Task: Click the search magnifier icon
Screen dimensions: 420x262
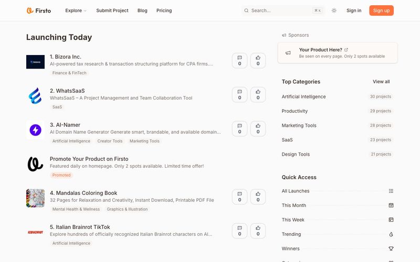Action: pos(246,10)
